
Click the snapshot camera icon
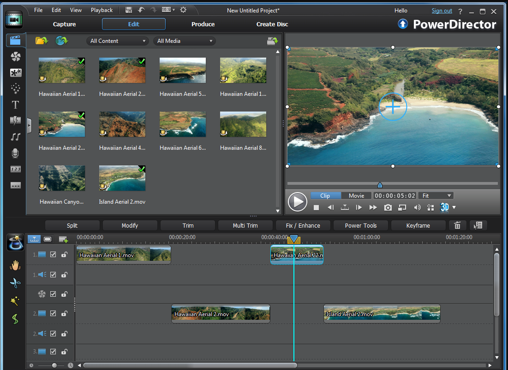(x=388, y=208)
